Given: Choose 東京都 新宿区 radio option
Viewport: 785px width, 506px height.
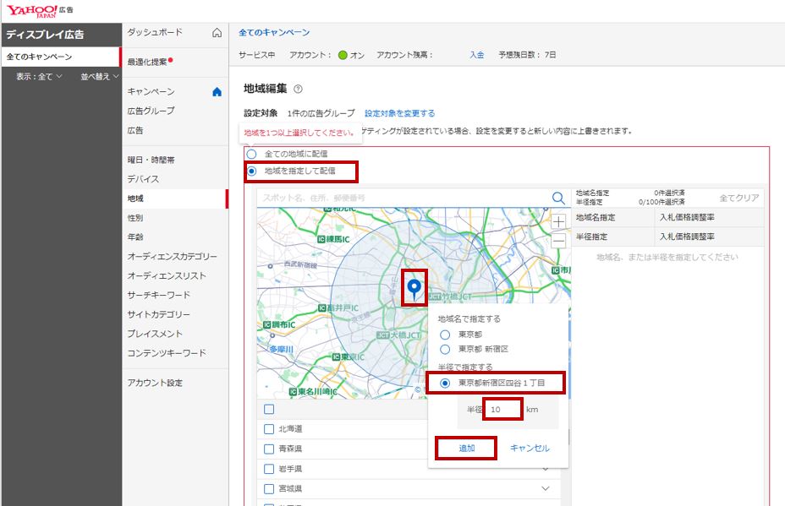Looking at the screenshot, I should pos(445,349).
